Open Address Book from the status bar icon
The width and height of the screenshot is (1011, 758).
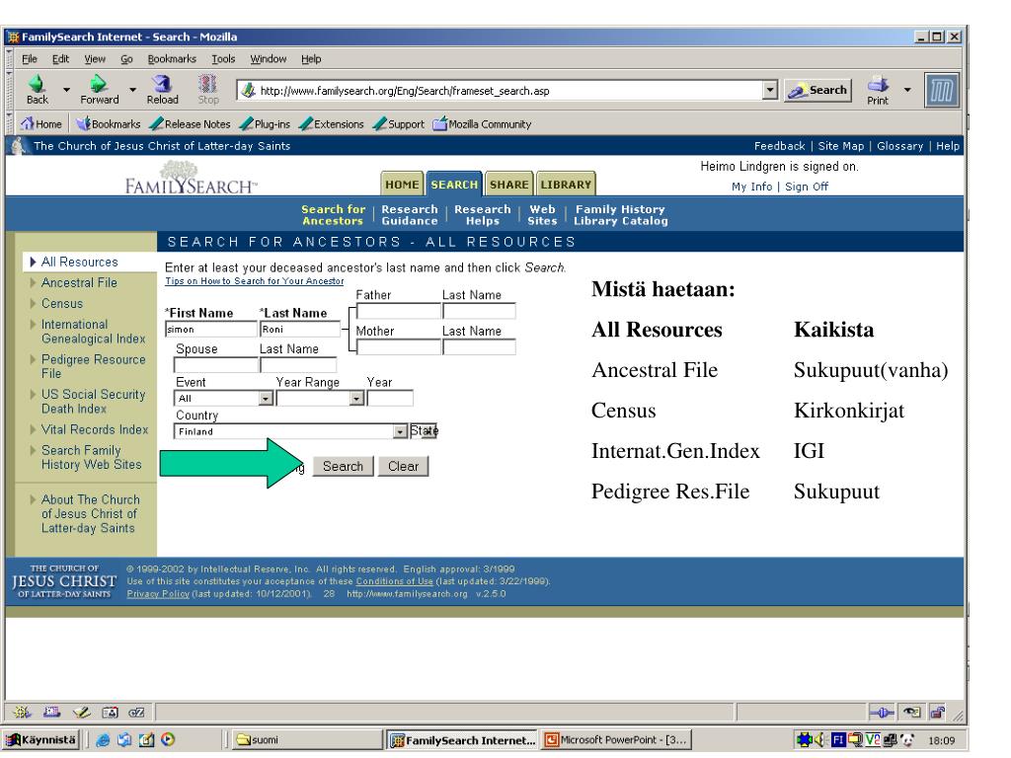click(x=111, y=713)
